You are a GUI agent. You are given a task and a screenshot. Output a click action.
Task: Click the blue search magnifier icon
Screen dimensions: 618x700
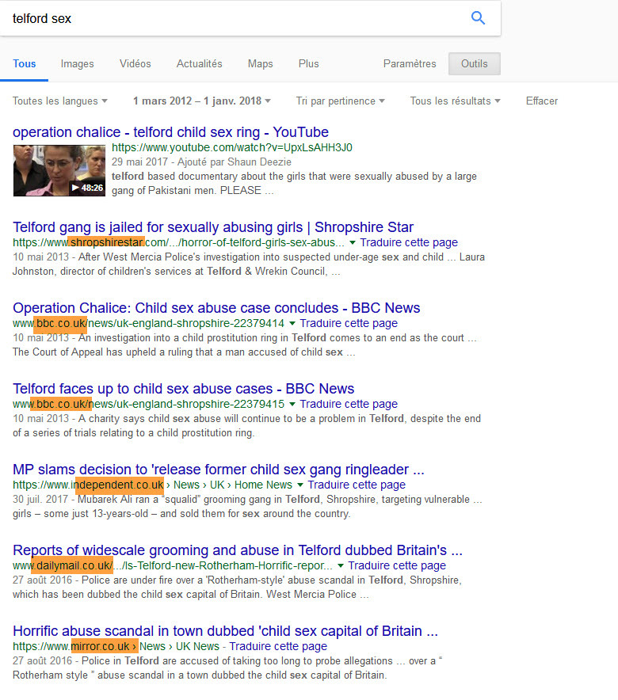pyautogui.click(x=478, y=18)
